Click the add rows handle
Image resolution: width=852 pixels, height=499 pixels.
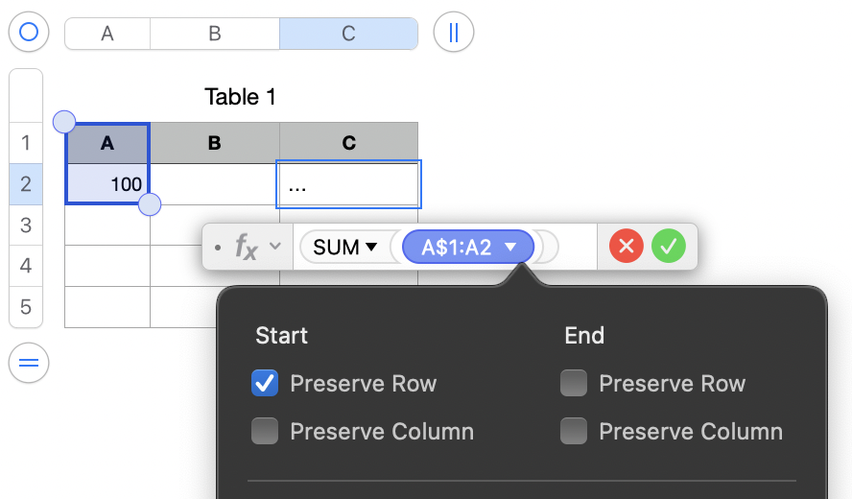pos(29,363)
